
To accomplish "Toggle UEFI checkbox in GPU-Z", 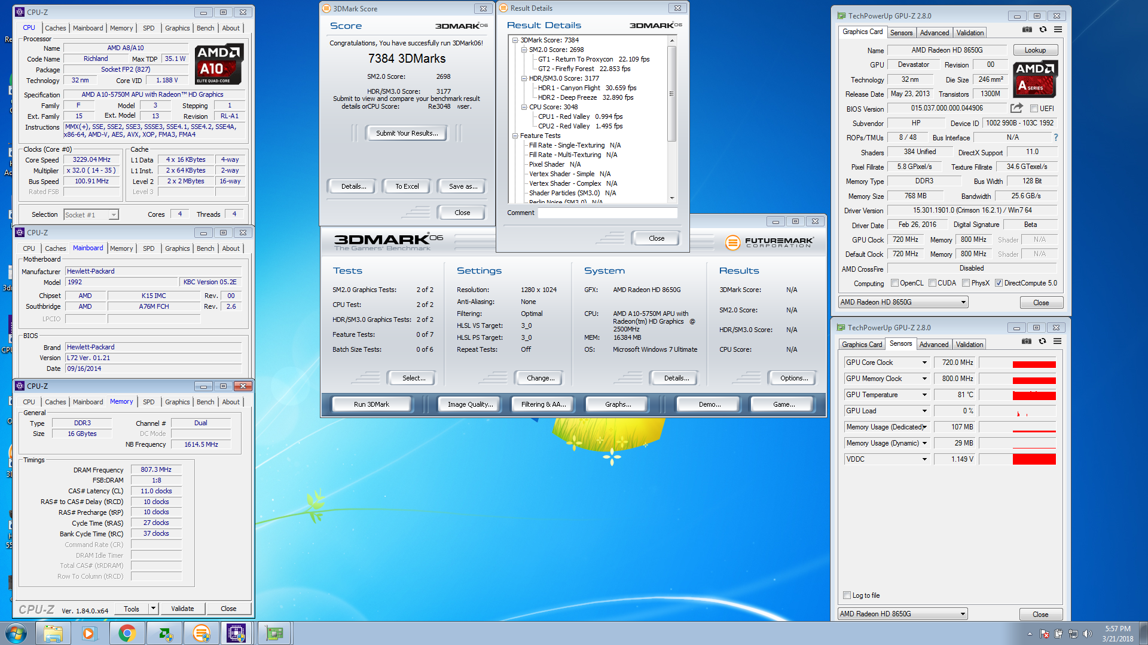I will 1034,109.
